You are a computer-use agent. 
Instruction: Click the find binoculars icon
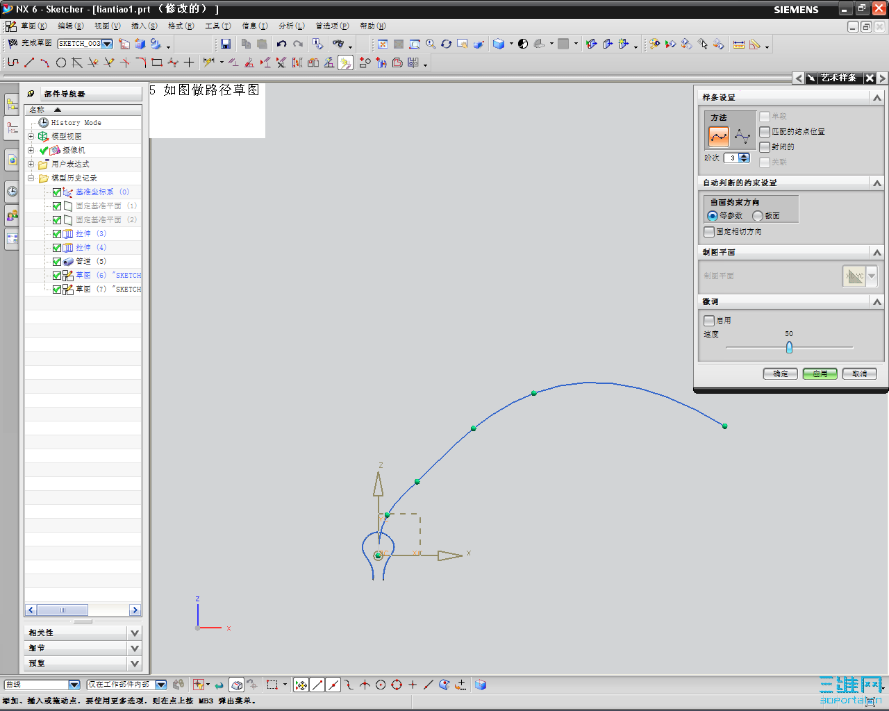(x=338, y=44)
